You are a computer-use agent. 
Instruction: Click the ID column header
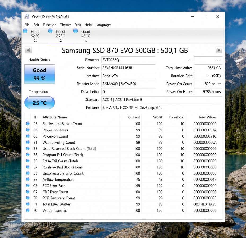click(x=36, y=117)
